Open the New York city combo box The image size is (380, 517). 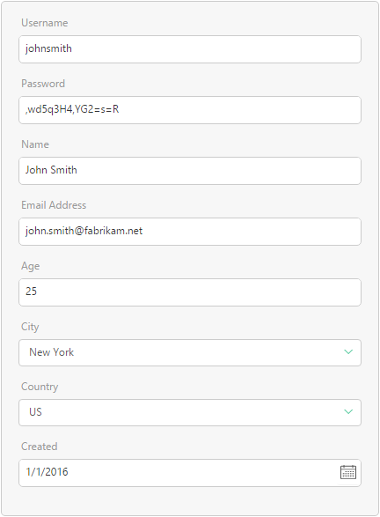click(x=190, y=352)
